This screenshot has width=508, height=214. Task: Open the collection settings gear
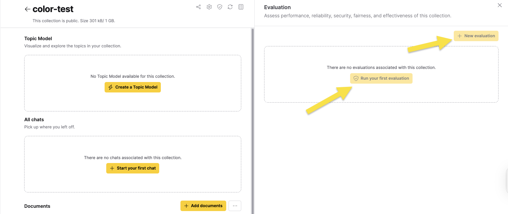[x=209, y=7]
